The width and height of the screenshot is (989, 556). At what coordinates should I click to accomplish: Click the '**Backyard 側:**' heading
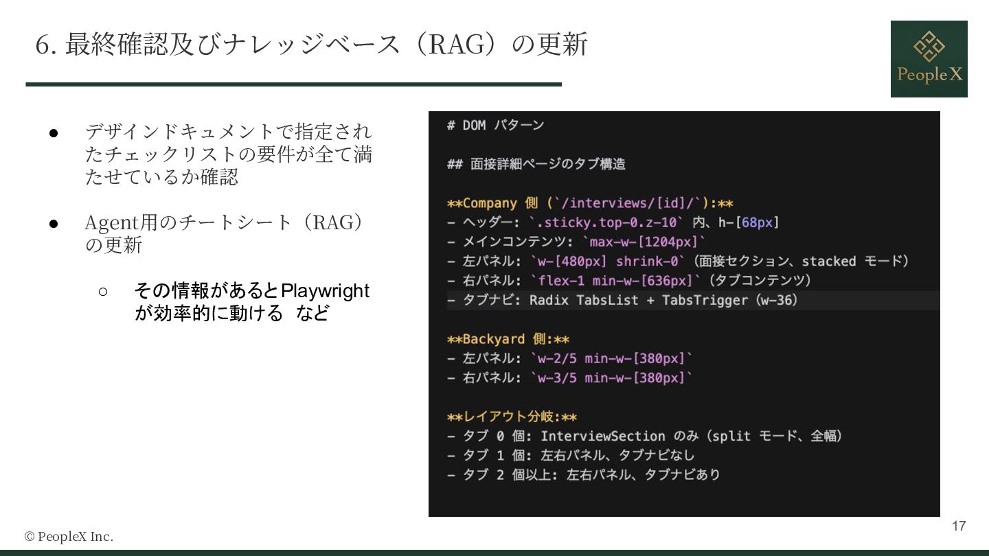pyautogui.click(x=508, y=339)
